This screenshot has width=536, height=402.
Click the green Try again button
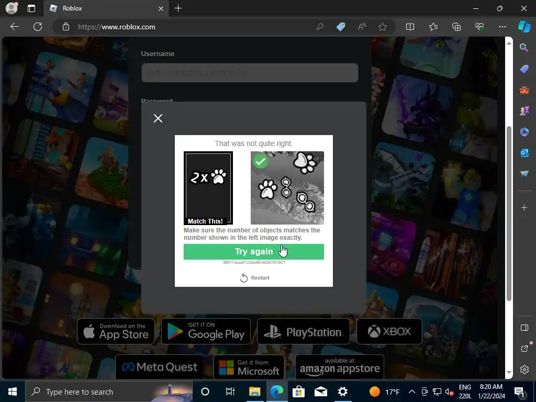click(254, 252)
